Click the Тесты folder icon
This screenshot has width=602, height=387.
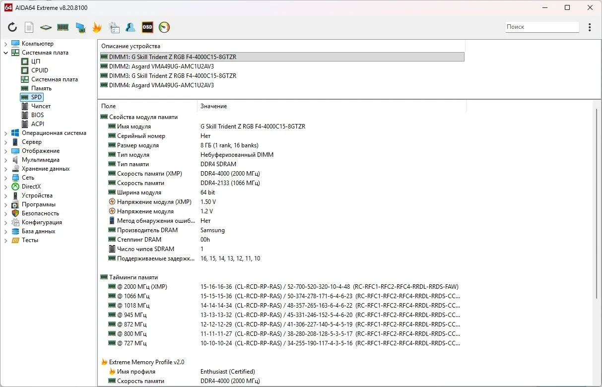[15, 240]
